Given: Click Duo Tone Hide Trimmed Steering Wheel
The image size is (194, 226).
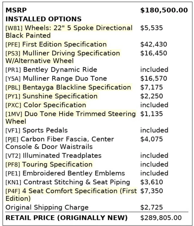Looking at the screenshot, I should [70, 117].
